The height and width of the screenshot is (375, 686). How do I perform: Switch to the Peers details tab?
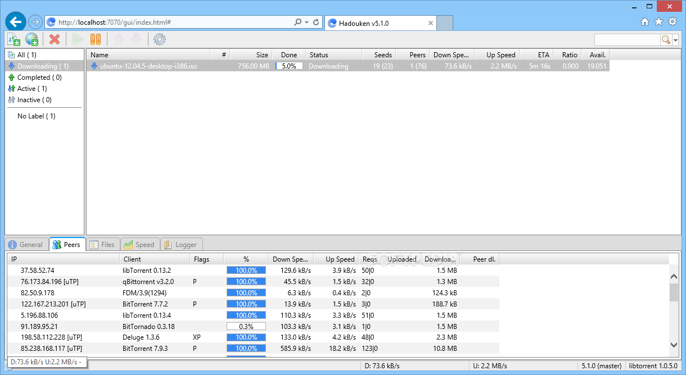pyautogui.click(x=67, y=245)
